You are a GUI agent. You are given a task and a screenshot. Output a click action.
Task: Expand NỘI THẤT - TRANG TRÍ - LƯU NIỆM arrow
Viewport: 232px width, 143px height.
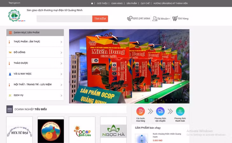click(61, 85)
